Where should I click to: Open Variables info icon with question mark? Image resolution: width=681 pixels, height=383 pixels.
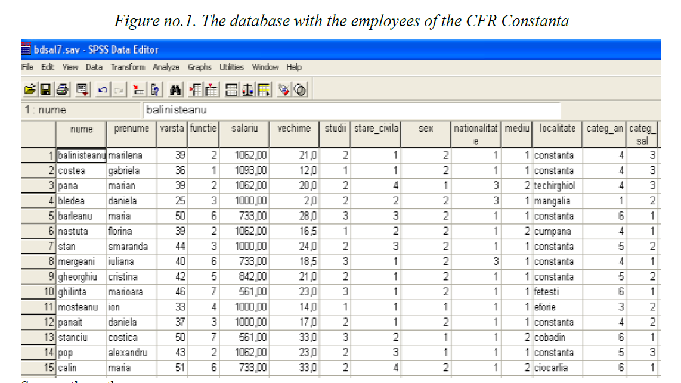click(x=154, y=89)
